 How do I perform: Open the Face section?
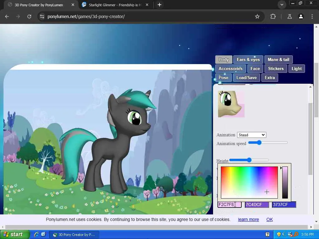pyautogui.click(x=255, y=68)
